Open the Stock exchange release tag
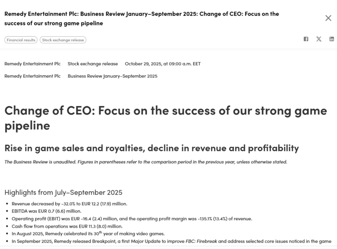Viewport: 337px width, 249px height. 63,40
